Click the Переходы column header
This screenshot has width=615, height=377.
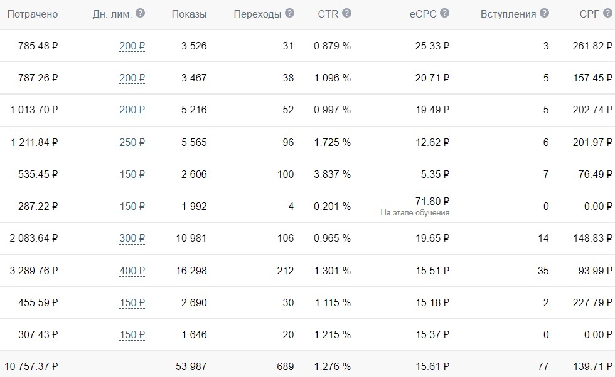pos(257,14)
